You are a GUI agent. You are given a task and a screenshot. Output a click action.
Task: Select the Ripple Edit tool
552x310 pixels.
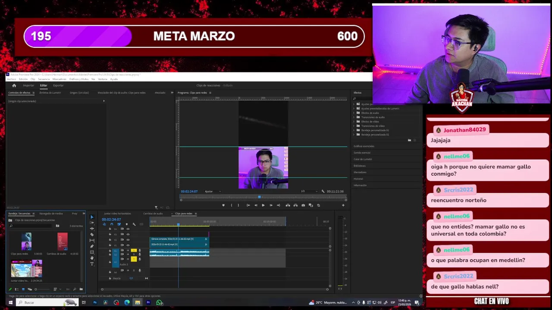point(92,229)
